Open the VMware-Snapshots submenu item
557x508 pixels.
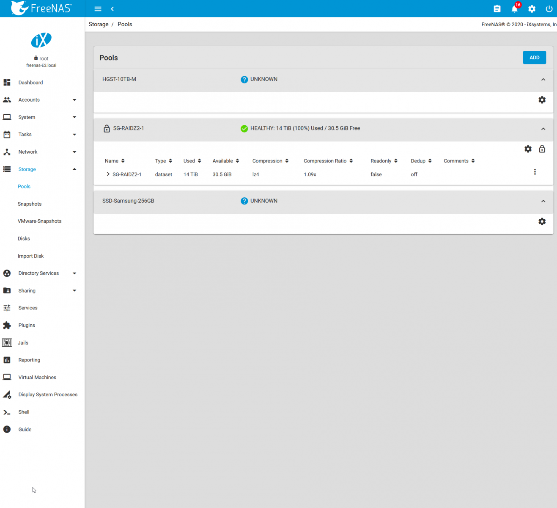tap(40, 221)
